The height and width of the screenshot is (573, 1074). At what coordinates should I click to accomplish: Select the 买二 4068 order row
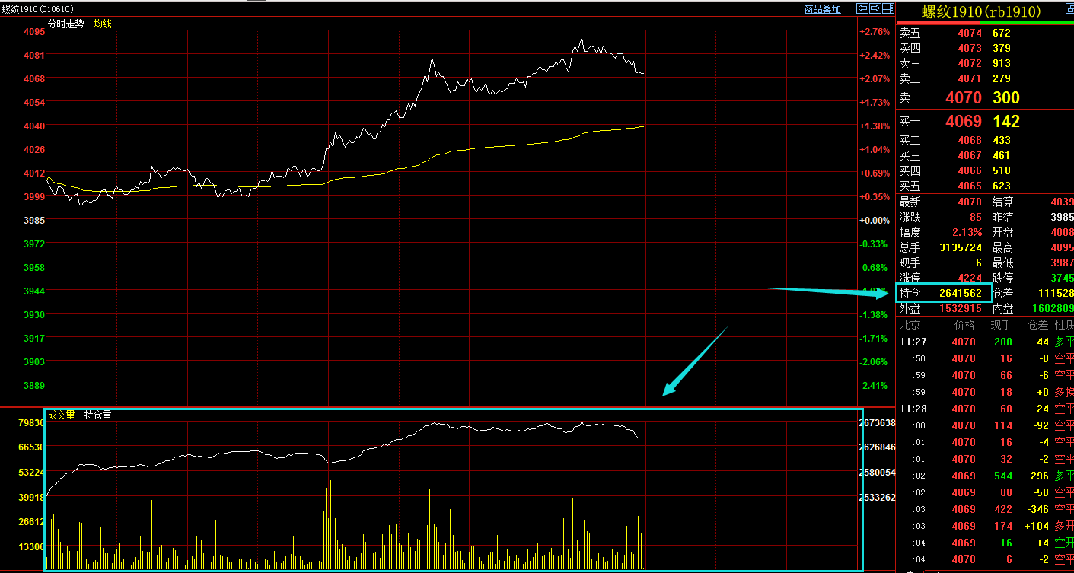(985, 140)
